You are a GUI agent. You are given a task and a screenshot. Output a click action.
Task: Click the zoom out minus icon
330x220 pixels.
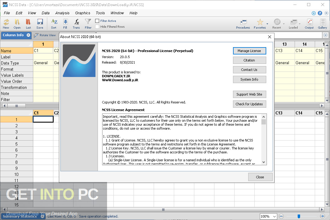281,216
